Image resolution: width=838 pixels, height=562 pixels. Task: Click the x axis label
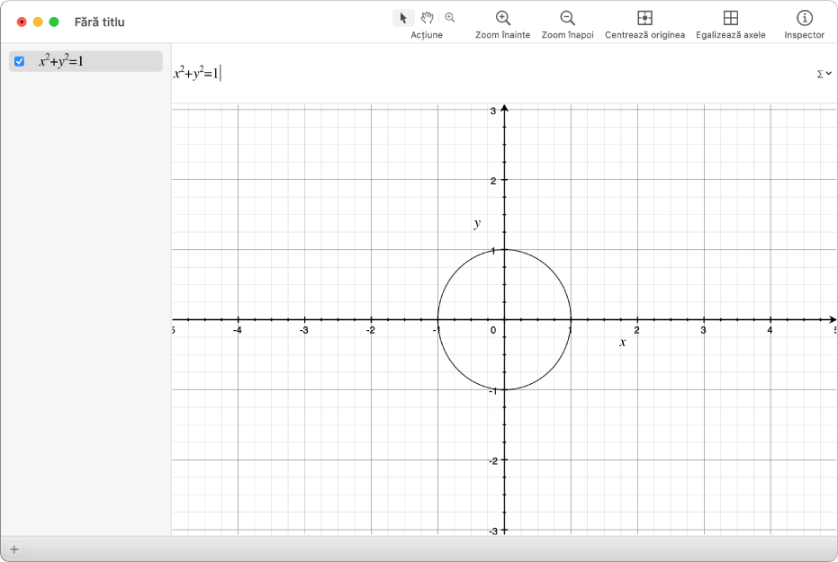(623, 342)
